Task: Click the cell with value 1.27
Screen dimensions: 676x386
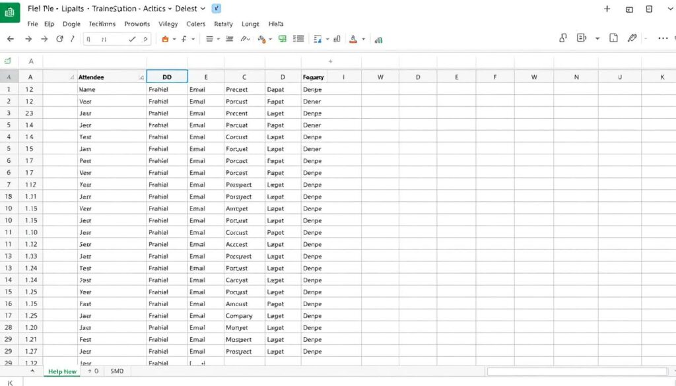Action: coord(30,351)
